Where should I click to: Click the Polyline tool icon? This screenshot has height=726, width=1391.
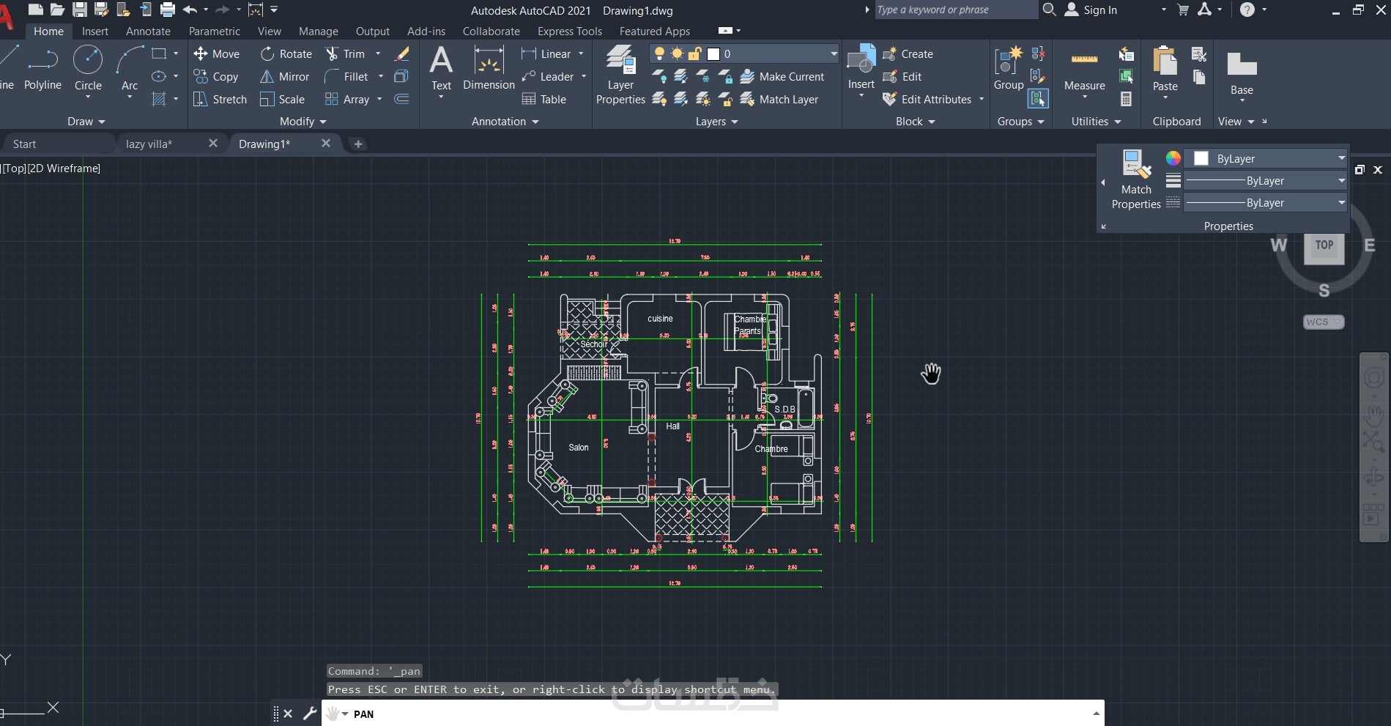coord(42,62)
